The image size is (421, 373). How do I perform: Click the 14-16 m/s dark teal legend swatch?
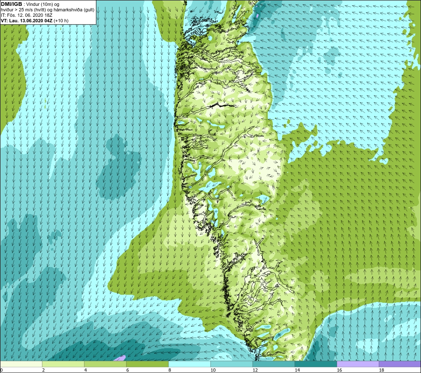(316, 364)
